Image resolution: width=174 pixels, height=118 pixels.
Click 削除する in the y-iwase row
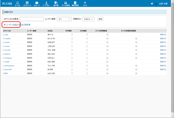point(163,42)
